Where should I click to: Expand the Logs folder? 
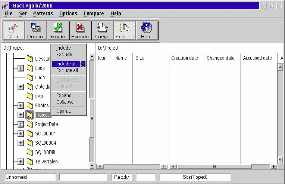[21, 68]
